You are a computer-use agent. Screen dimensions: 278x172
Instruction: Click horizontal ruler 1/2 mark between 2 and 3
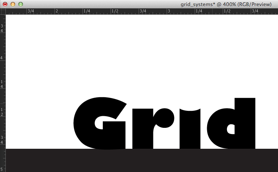pyautogui.click(x=115, y=11)
